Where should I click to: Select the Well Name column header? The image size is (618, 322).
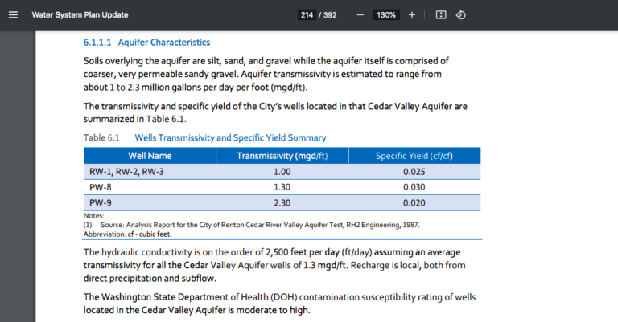[x=150, y=155]
